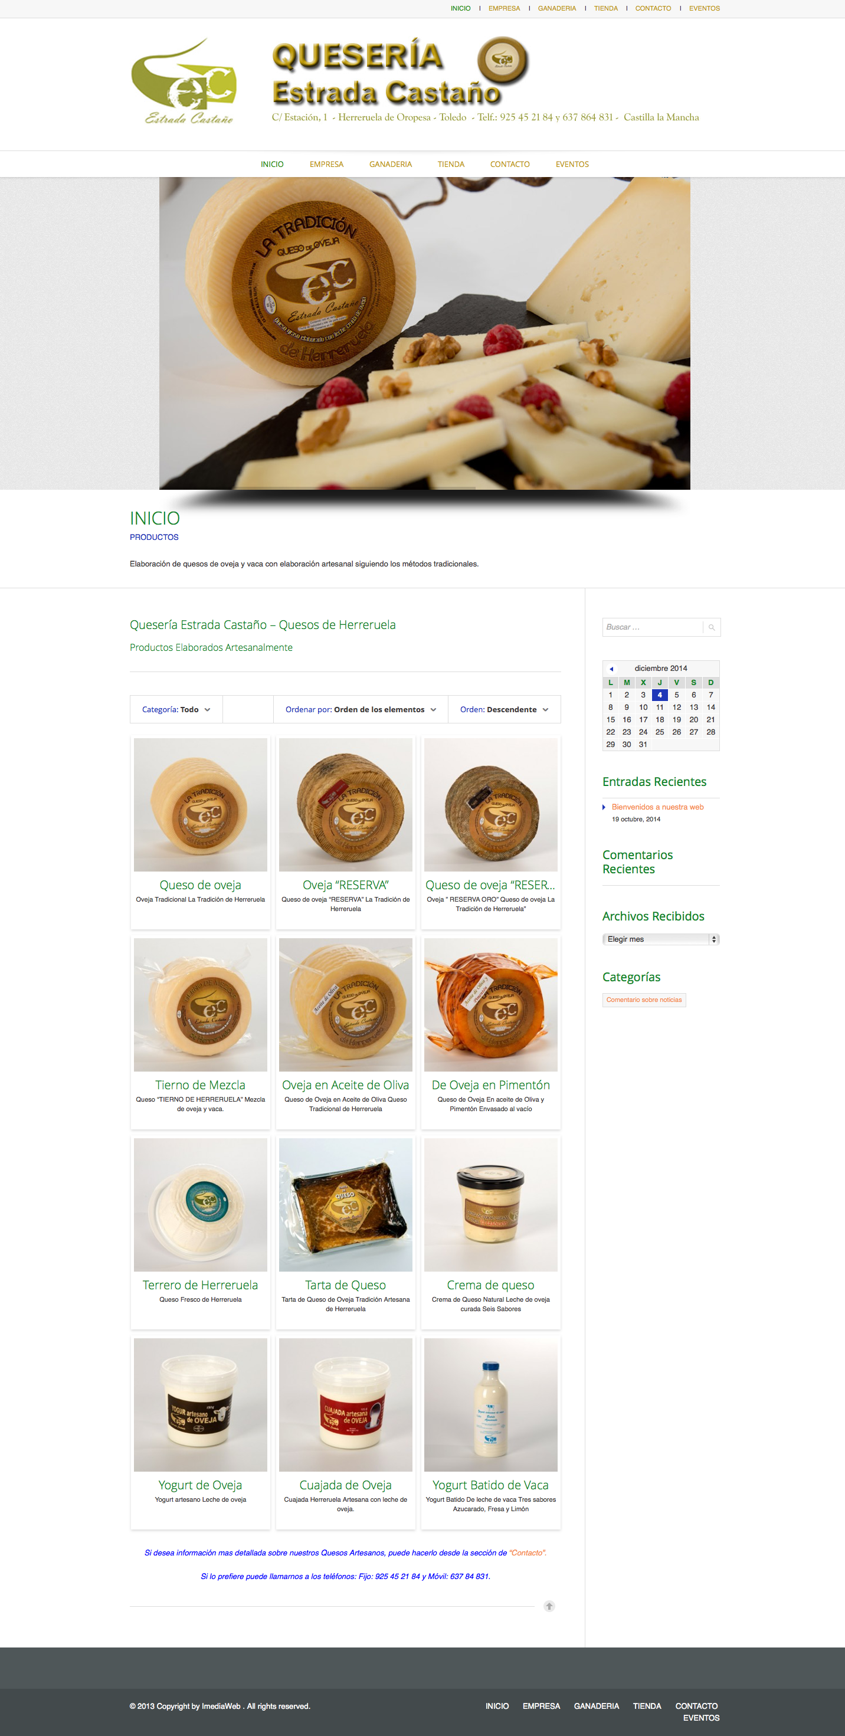Open TIENDA in the main navigation

pyautogui.click(x=451, y=165)
